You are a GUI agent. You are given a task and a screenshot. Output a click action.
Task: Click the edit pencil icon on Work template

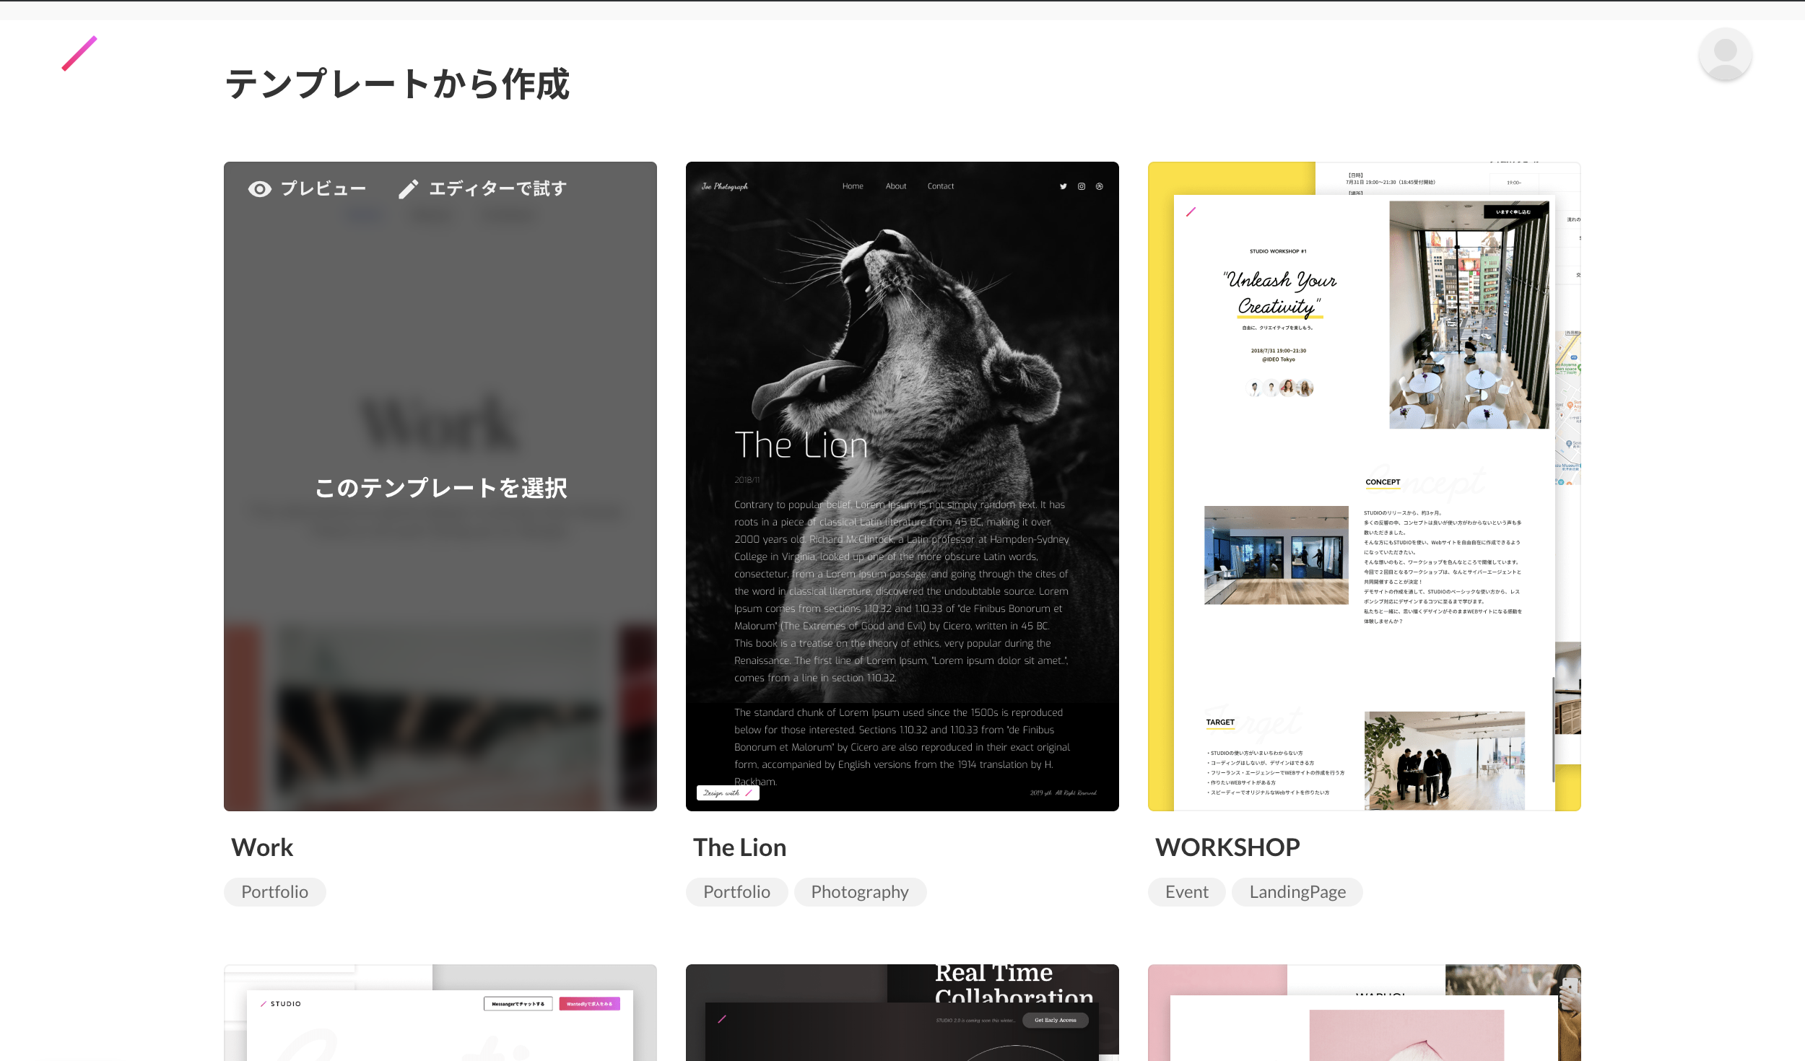[x=408, y=187]
